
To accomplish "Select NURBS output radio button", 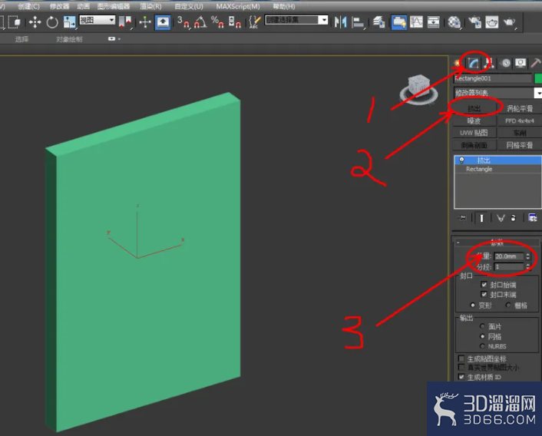I will (482, 346).
